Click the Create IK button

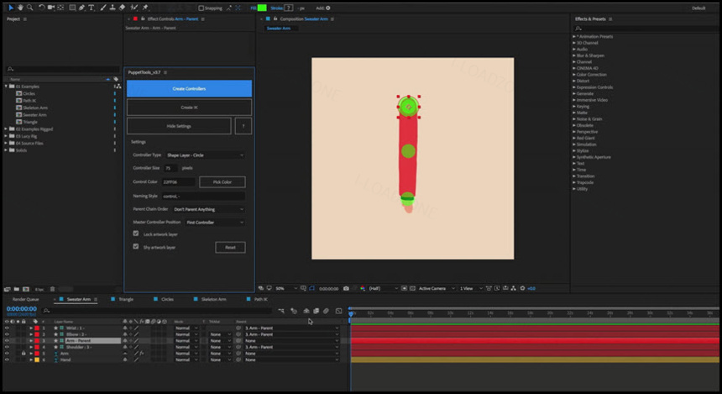189,108
